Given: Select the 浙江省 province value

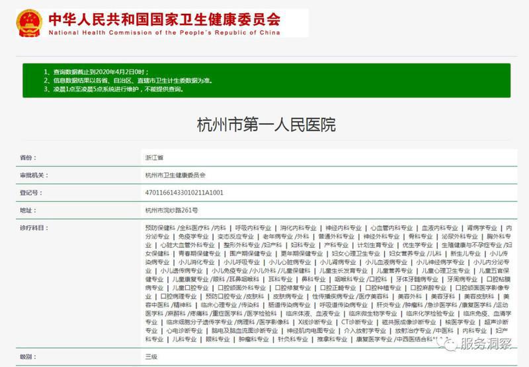Looking at the screenshot, I should 155,158.
